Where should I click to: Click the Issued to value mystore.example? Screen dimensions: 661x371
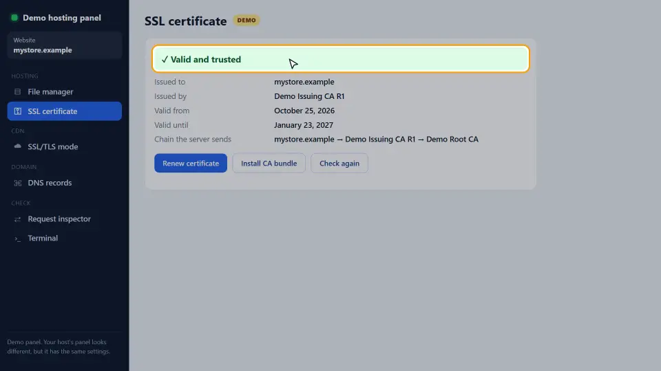click(304, 82)
